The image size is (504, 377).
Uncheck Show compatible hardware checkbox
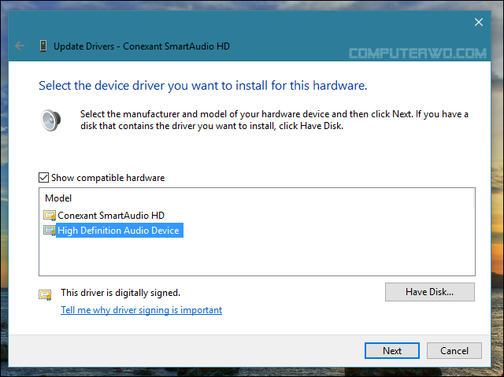tap(44, 178)
